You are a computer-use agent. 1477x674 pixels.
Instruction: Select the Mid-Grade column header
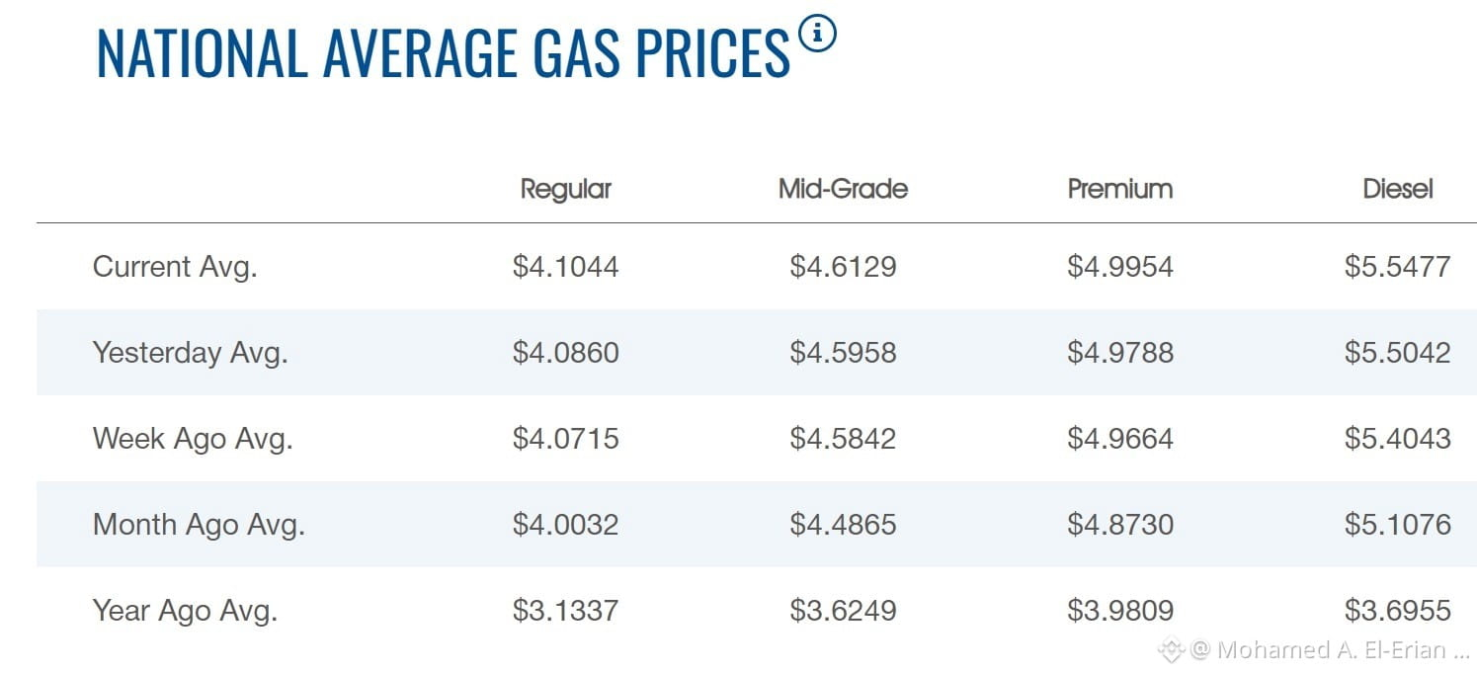click(x=843, y=189)
